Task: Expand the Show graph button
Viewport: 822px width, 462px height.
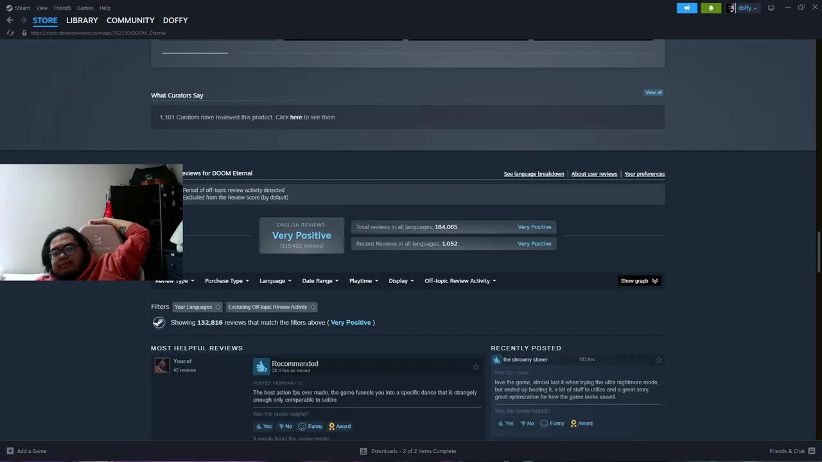Action: point(639,281)
